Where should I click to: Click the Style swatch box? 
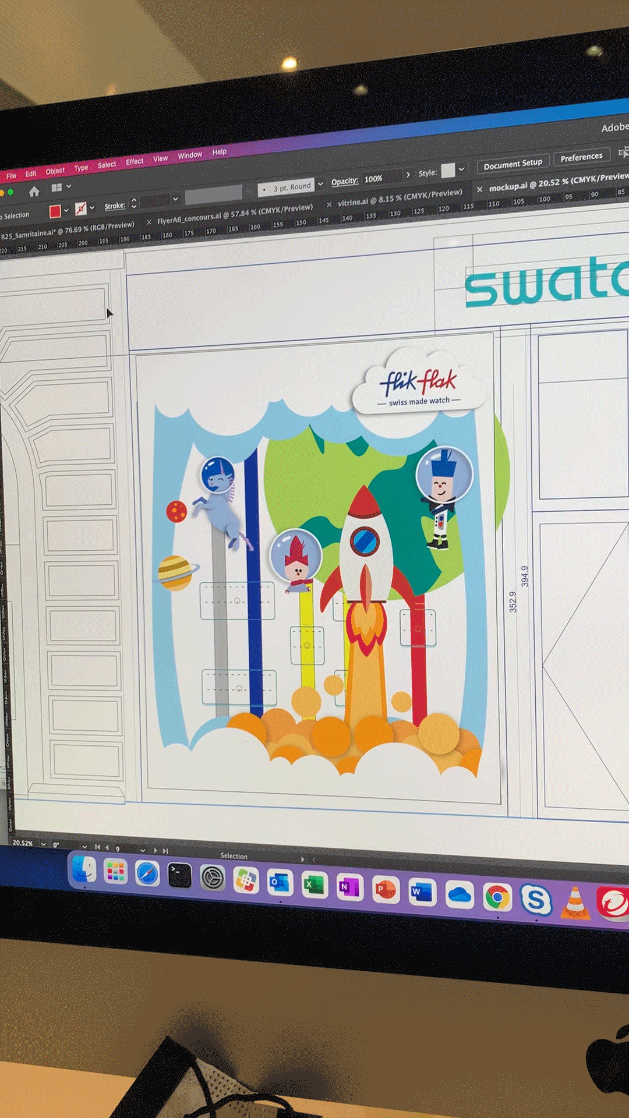(x=448, y=170)
